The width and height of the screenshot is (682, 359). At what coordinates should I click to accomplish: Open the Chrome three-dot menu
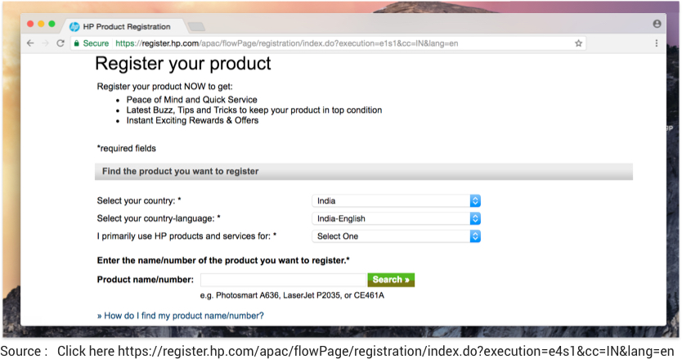click(657, 43)
